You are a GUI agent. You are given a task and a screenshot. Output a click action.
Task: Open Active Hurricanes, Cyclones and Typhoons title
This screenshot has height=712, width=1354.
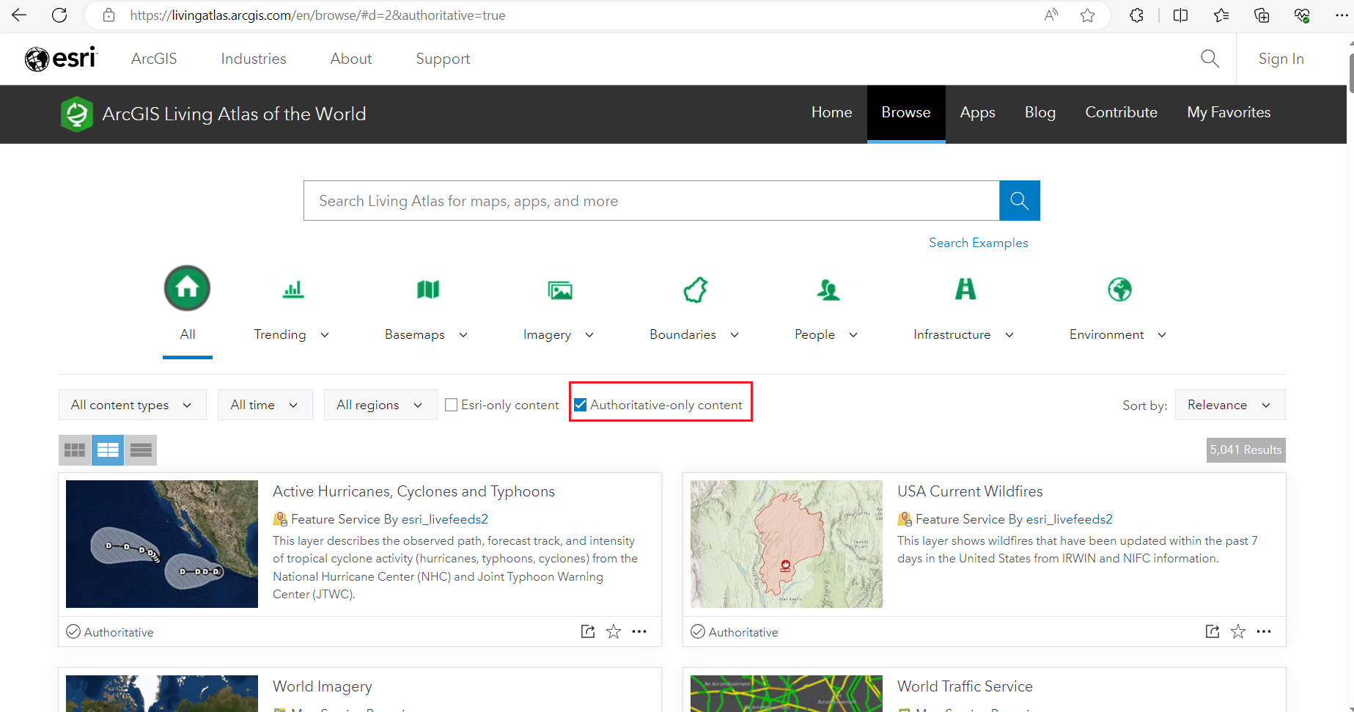coord(413,491)
